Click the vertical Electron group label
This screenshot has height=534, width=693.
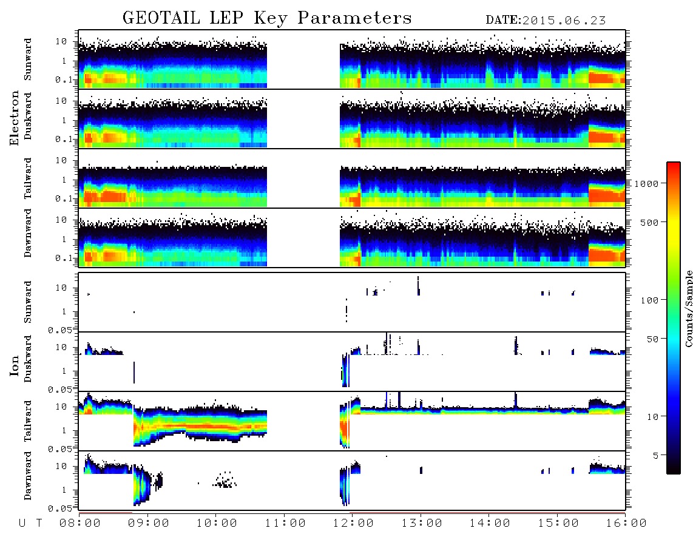click(14, 118)
